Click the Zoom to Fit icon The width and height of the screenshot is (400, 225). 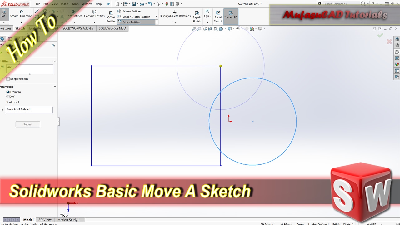coord(194,28)
